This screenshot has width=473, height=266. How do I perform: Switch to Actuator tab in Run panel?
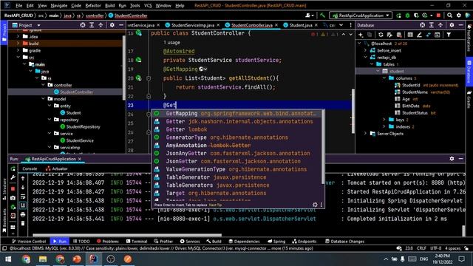tap(56, 168)
